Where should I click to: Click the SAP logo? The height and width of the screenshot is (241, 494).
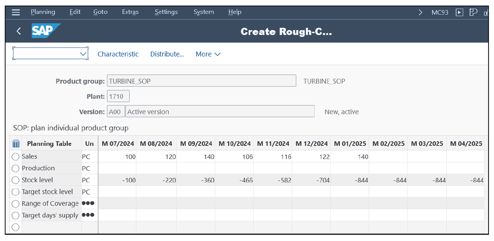click(x=46, y=31)
